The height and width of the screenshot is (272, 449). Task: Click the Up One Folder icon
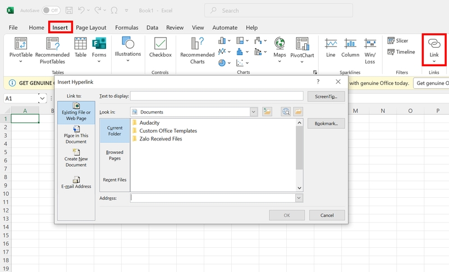pyautogui.click(x=267, y=112)
